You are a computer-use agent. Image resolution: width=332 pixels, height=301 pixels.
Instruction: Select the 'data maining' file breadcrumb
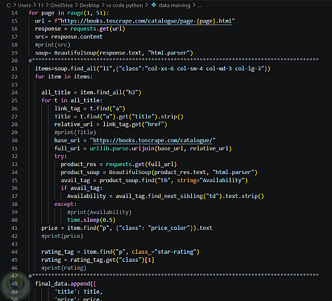(175, 5)
